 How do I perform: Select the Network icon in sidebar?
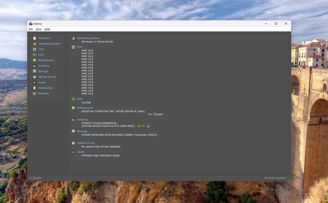point(35,94)
